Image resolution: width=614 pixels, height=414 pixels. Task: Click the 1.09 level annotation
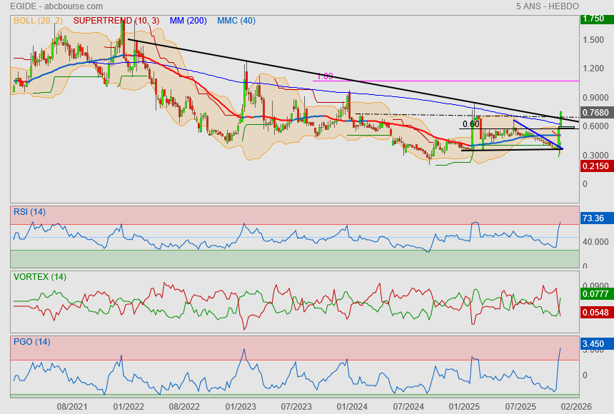324,76
